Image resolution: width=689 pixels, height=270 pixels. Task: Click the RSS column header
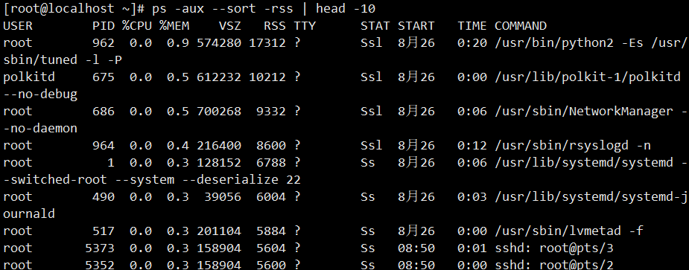pos(275,26)
